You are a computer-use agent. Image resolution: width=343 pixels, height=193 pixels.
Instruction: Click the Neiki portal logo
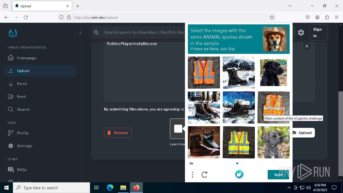(13, 33)
